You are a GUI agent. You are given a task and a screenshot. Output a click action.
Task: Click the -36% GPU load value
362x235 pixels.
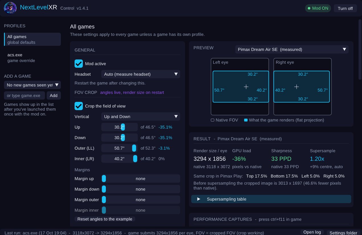tap(239, 159)
